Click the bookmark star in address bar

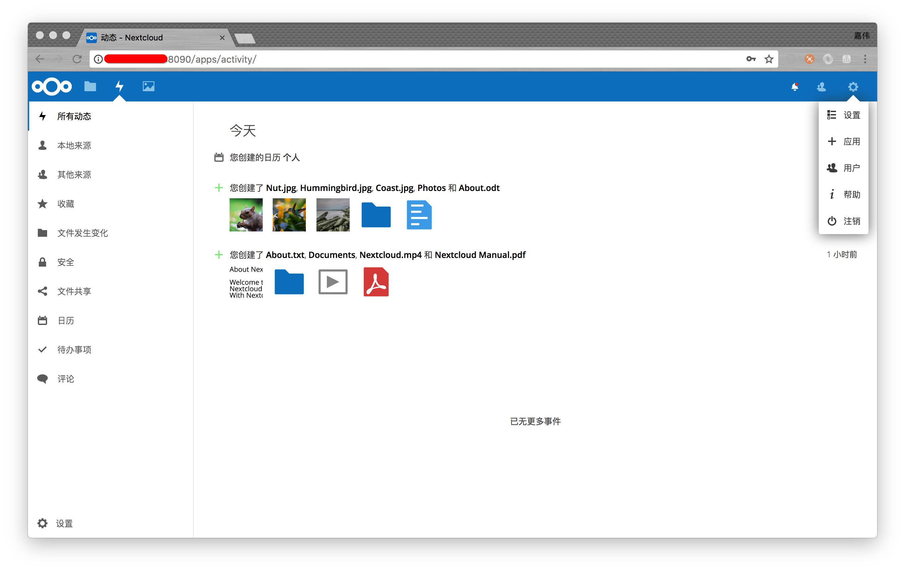(769, 59)
